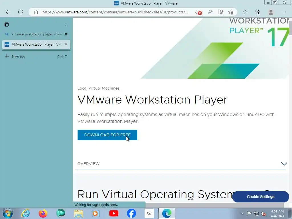
Task: Open the tracking prevention badge
Action: point(199,12)
